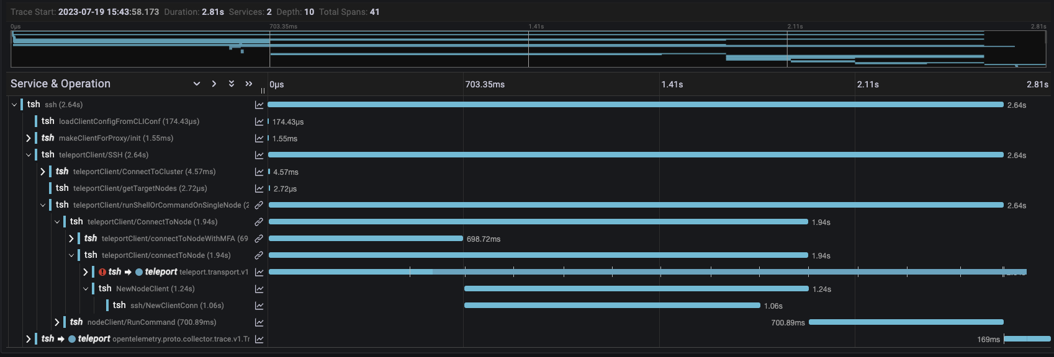The height and width of the screenshot is (357, 1054).
Task: Select the NewNodeClient (1.24s) span name
Action: [x=155, y=289]
